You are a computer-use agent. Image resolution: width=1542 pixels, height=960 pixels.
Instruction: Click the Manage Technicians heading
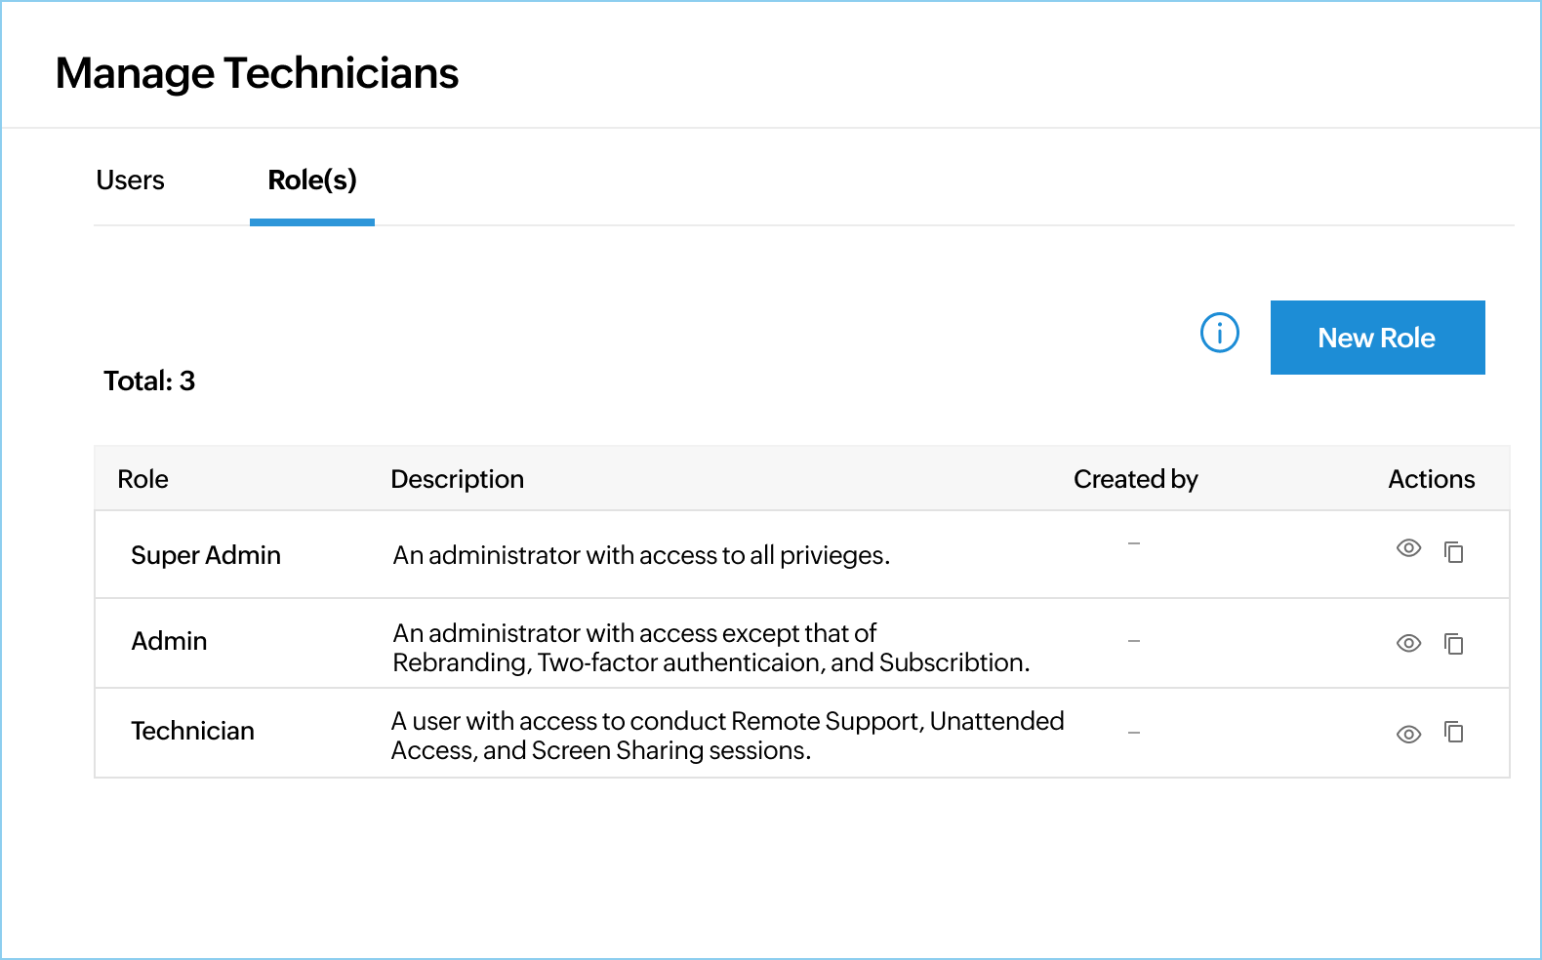pyautogui.click(x=258, y=72)
